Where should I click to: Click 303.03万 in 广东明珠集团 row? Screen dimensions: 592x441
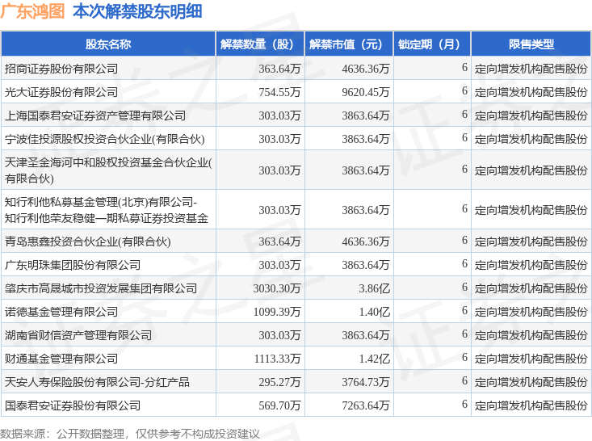click(279, 265)
